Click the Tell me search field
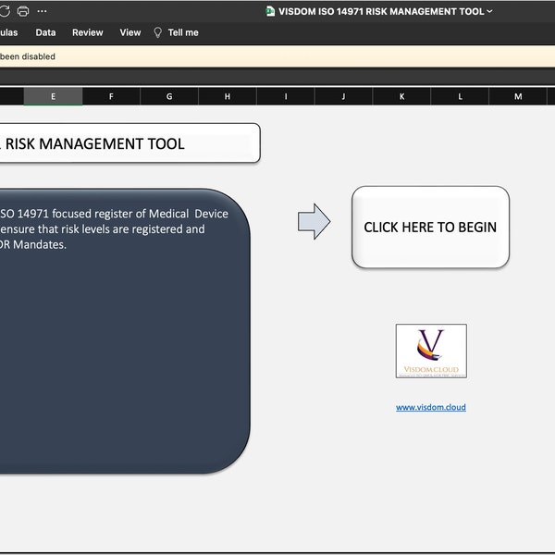The image size is (555, 555). (x=183, y=32)
